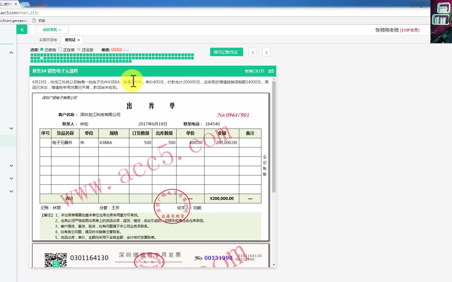This screenshot has height=282, width=452.
Task: Click the swap arrows icon beside 新窗口打开
Action: pos(271,71)
